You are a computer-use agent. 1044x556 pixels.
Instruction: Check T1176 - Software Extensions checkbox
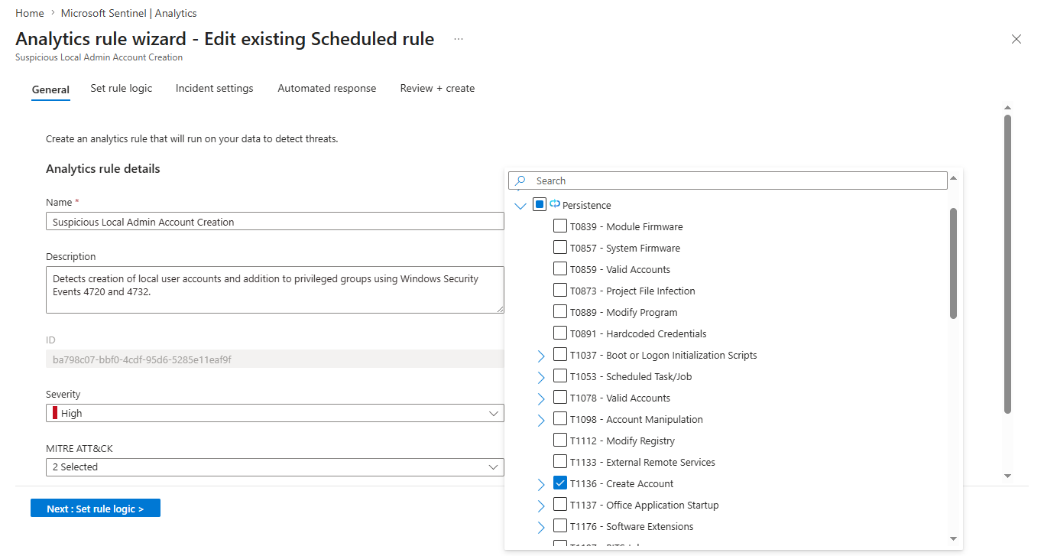pos(560,525)
